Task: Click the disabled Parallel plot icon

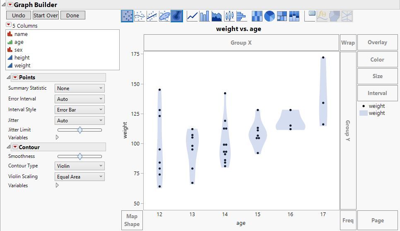Action: coord(347,16)
